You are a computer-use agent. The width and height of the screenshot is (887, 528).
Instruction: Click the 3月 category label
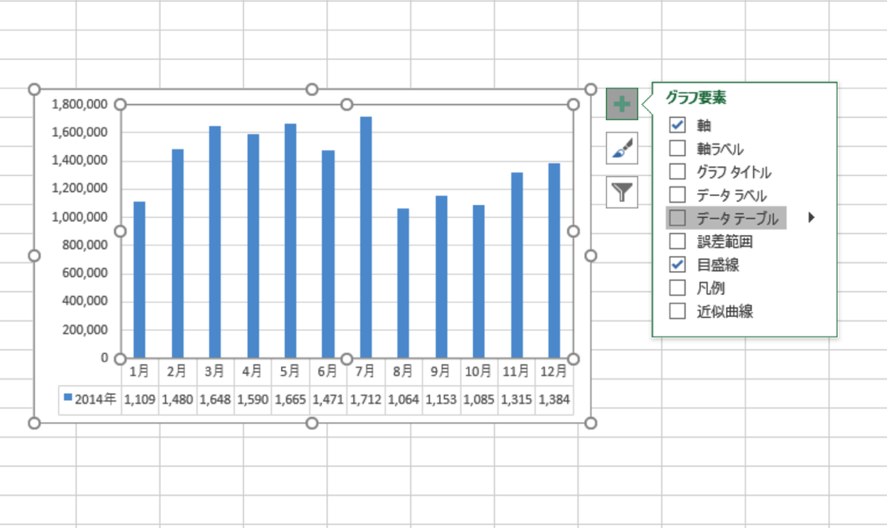(x=214, y=371)
